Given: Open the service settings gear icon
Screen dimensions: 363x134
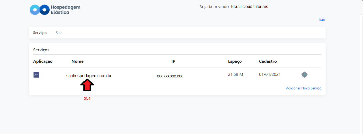Looking at the screenshot, I should pos(304,75).
